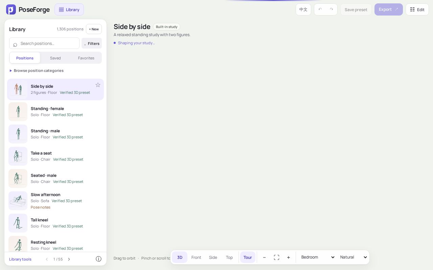This screenshot has width=433, height=270.
Task: Select the Resting kneel position
Action: click(x=55, y=244)
